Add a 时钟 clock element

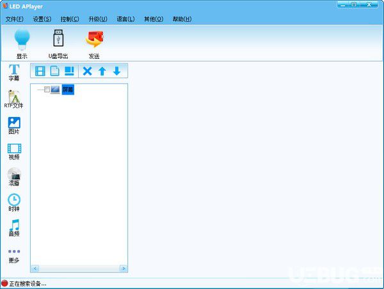(x=14, y=203)
